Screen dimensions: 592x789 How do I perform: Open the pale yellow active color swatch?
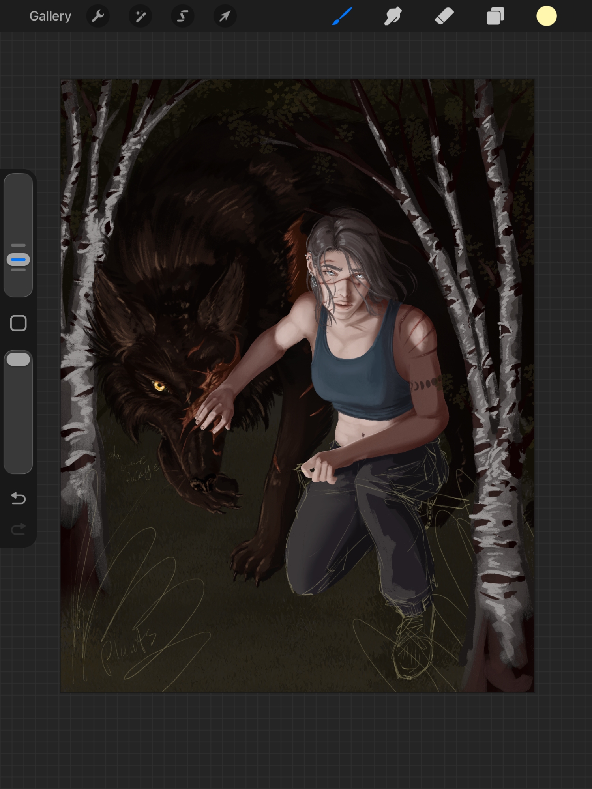pyautogui.click(x=546, y=16)
